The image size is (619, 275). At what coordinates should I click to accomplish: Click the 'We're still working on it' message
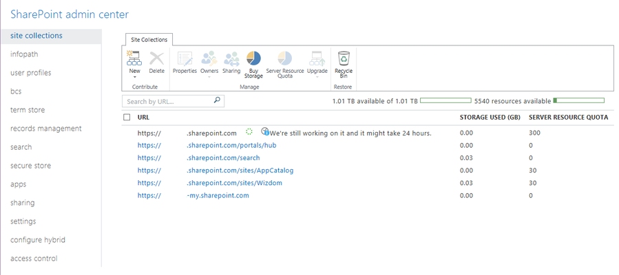click(350, 133)
